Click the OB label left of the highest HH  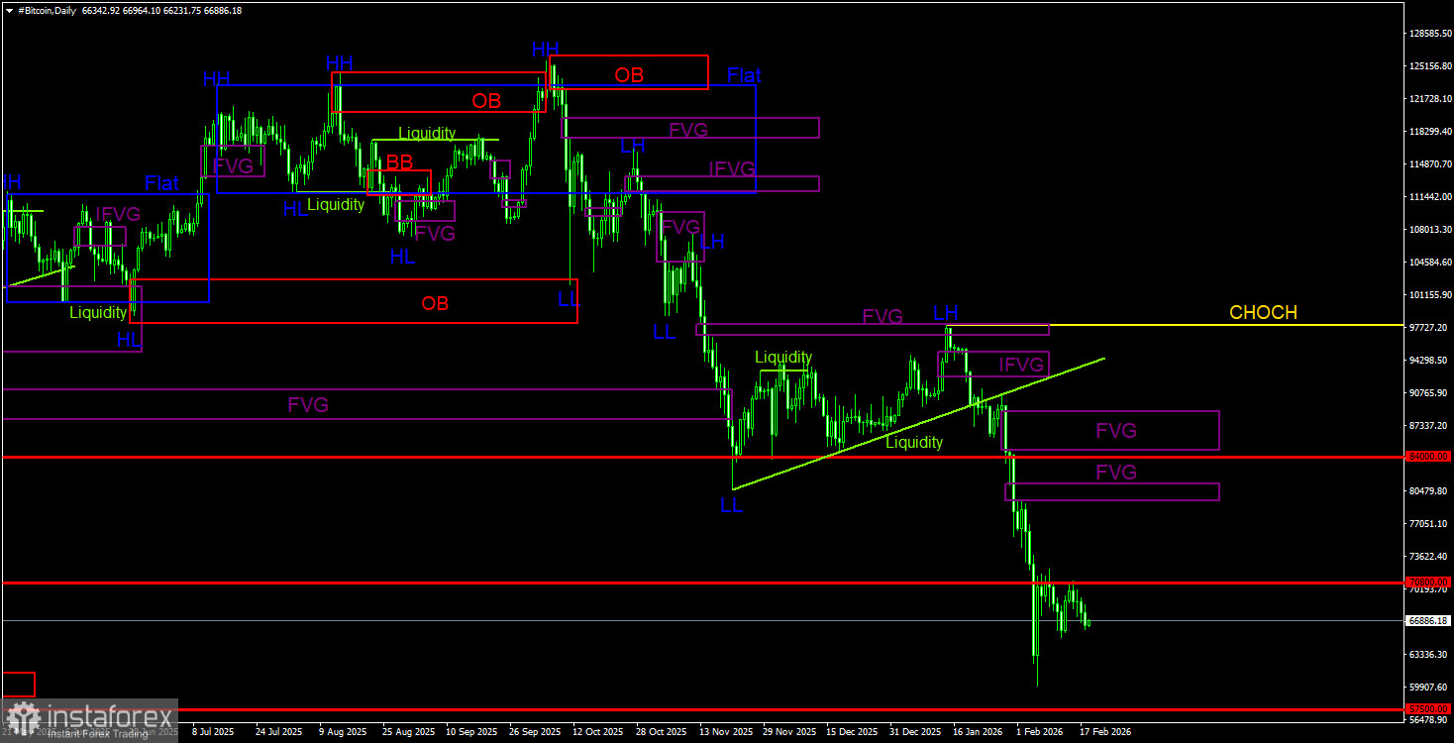point(486,101)
